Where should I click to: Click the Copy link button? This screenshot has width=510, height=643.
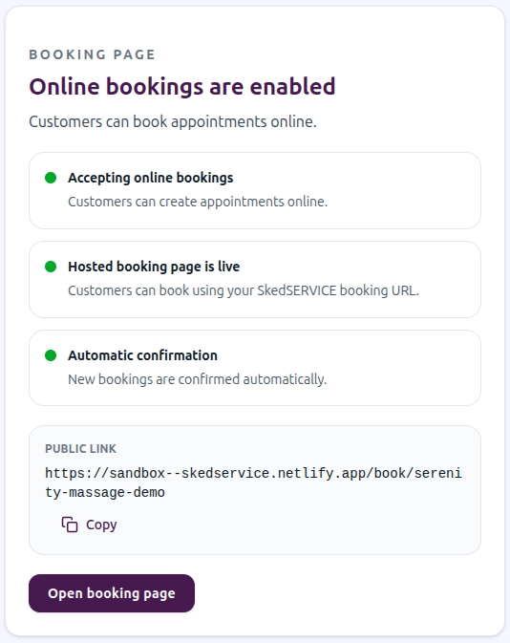tap(89, 525)
